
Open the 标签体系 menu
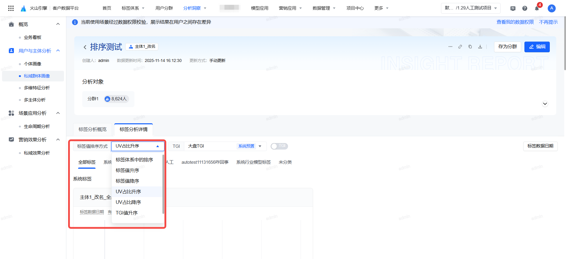133,8
